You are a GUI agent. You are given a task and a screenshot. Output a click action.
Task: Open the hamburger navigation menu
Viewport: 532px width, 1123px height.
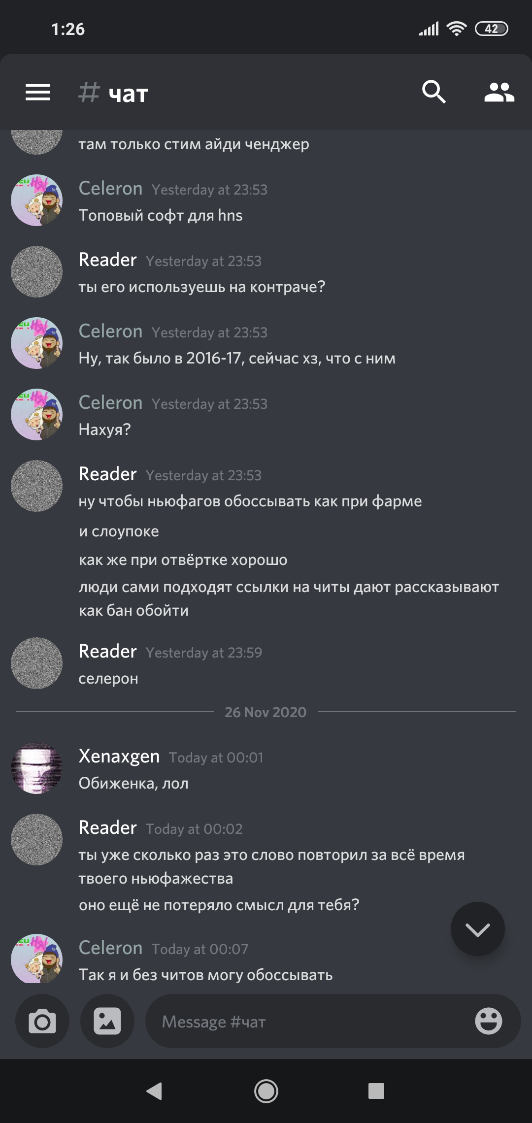tap(38, 92)
